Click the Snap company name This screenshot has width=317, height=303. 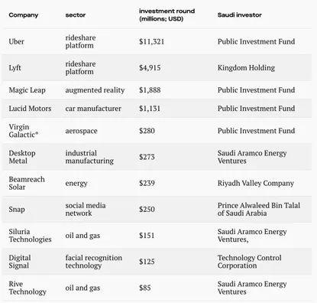pos(17,210)
